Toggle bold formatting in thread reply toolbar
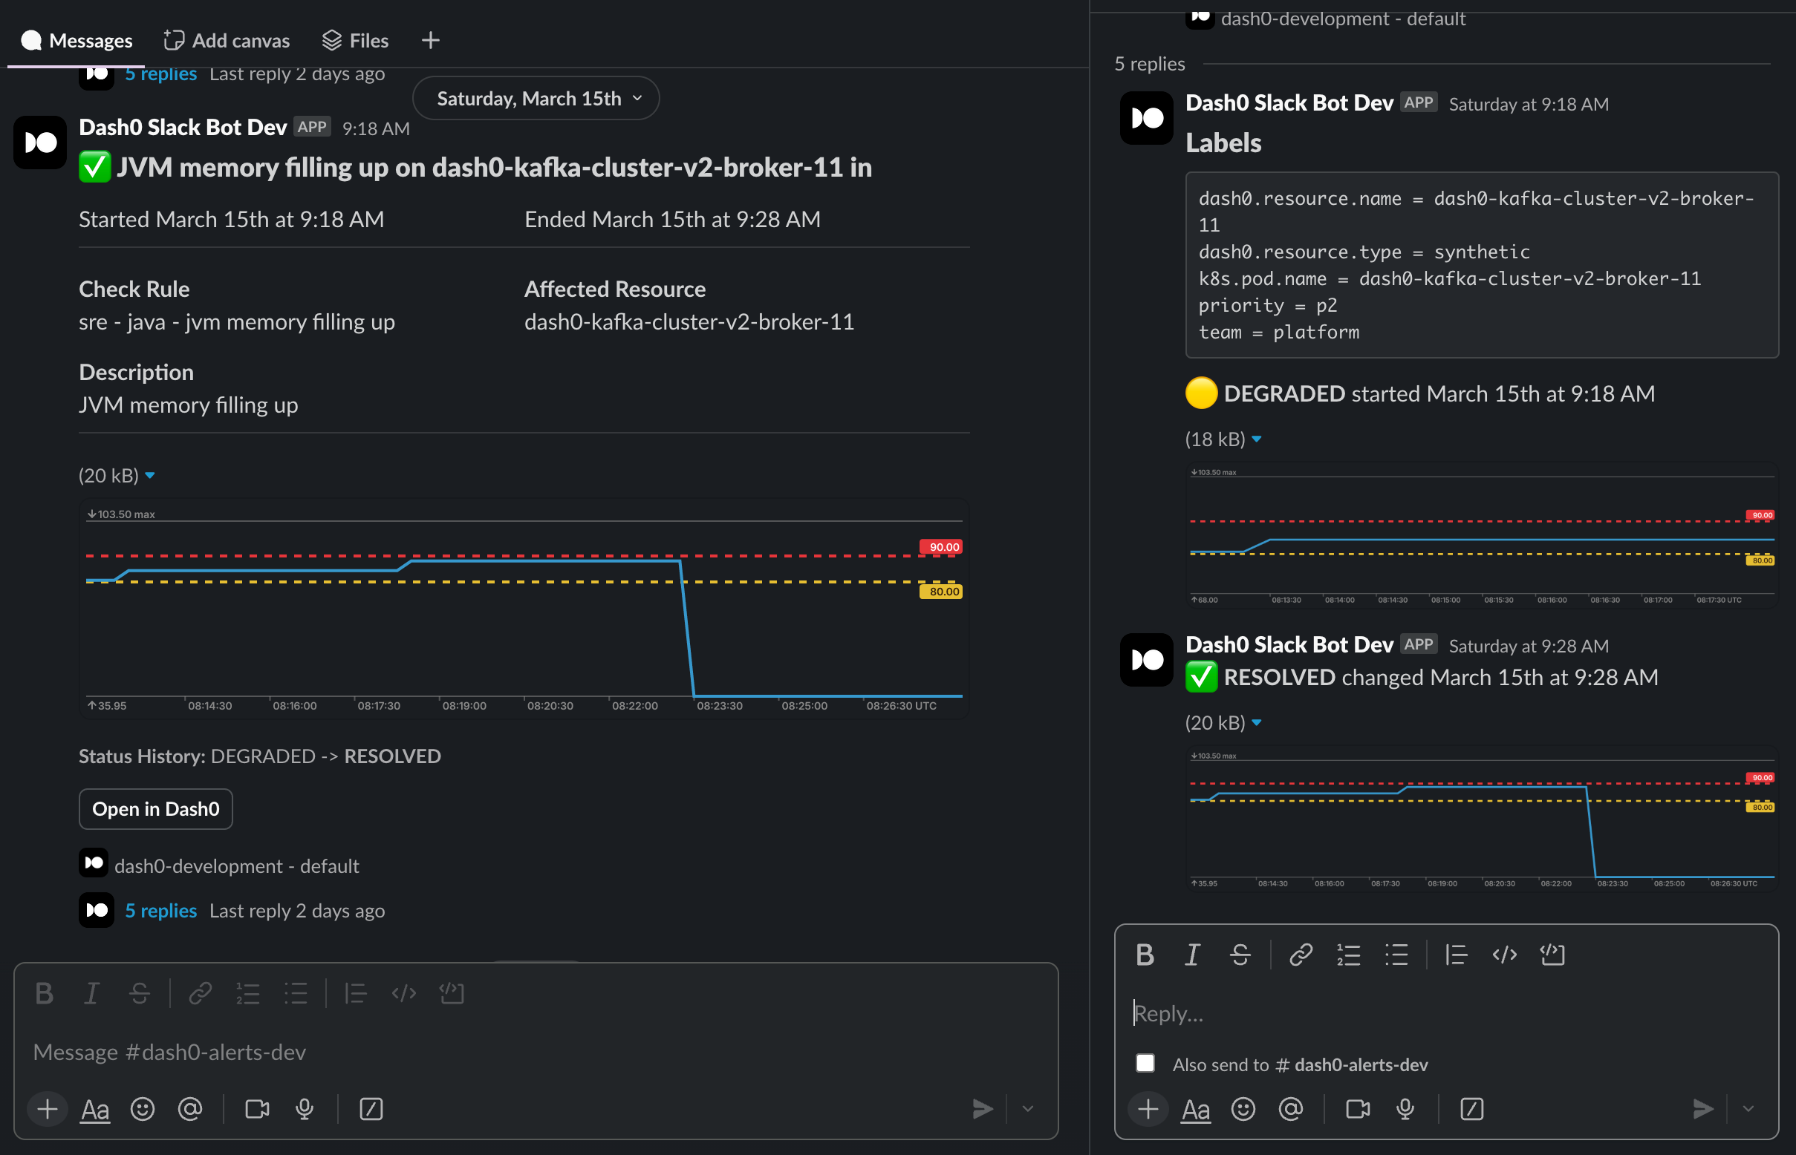This screenshot has height=1155, width=1796. (1145, 955)
